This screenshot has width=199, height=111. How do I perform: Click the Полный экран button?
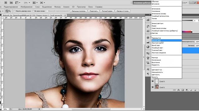coord(107,11)
